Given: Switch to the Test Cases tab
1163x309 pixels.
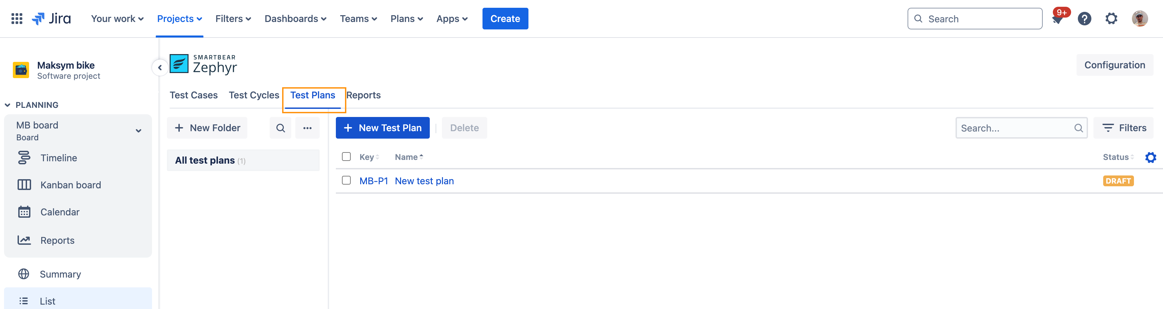Looking at the screenshot, I should [x=194, y=95].
